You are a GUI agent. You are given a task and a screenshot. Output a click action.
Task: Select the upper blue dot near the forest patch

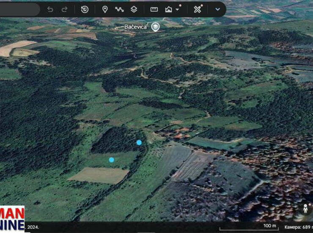(139, 142)
